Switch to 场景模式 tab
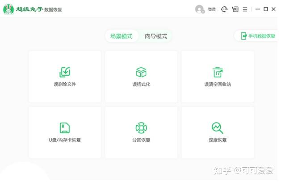 [122, 36]
